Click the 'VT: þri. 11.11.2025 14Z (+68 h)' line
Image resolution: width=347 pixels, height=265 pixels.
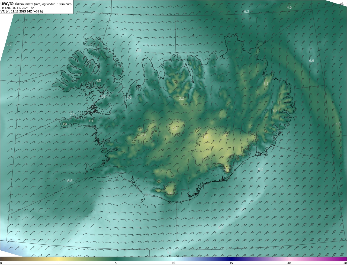22,11
